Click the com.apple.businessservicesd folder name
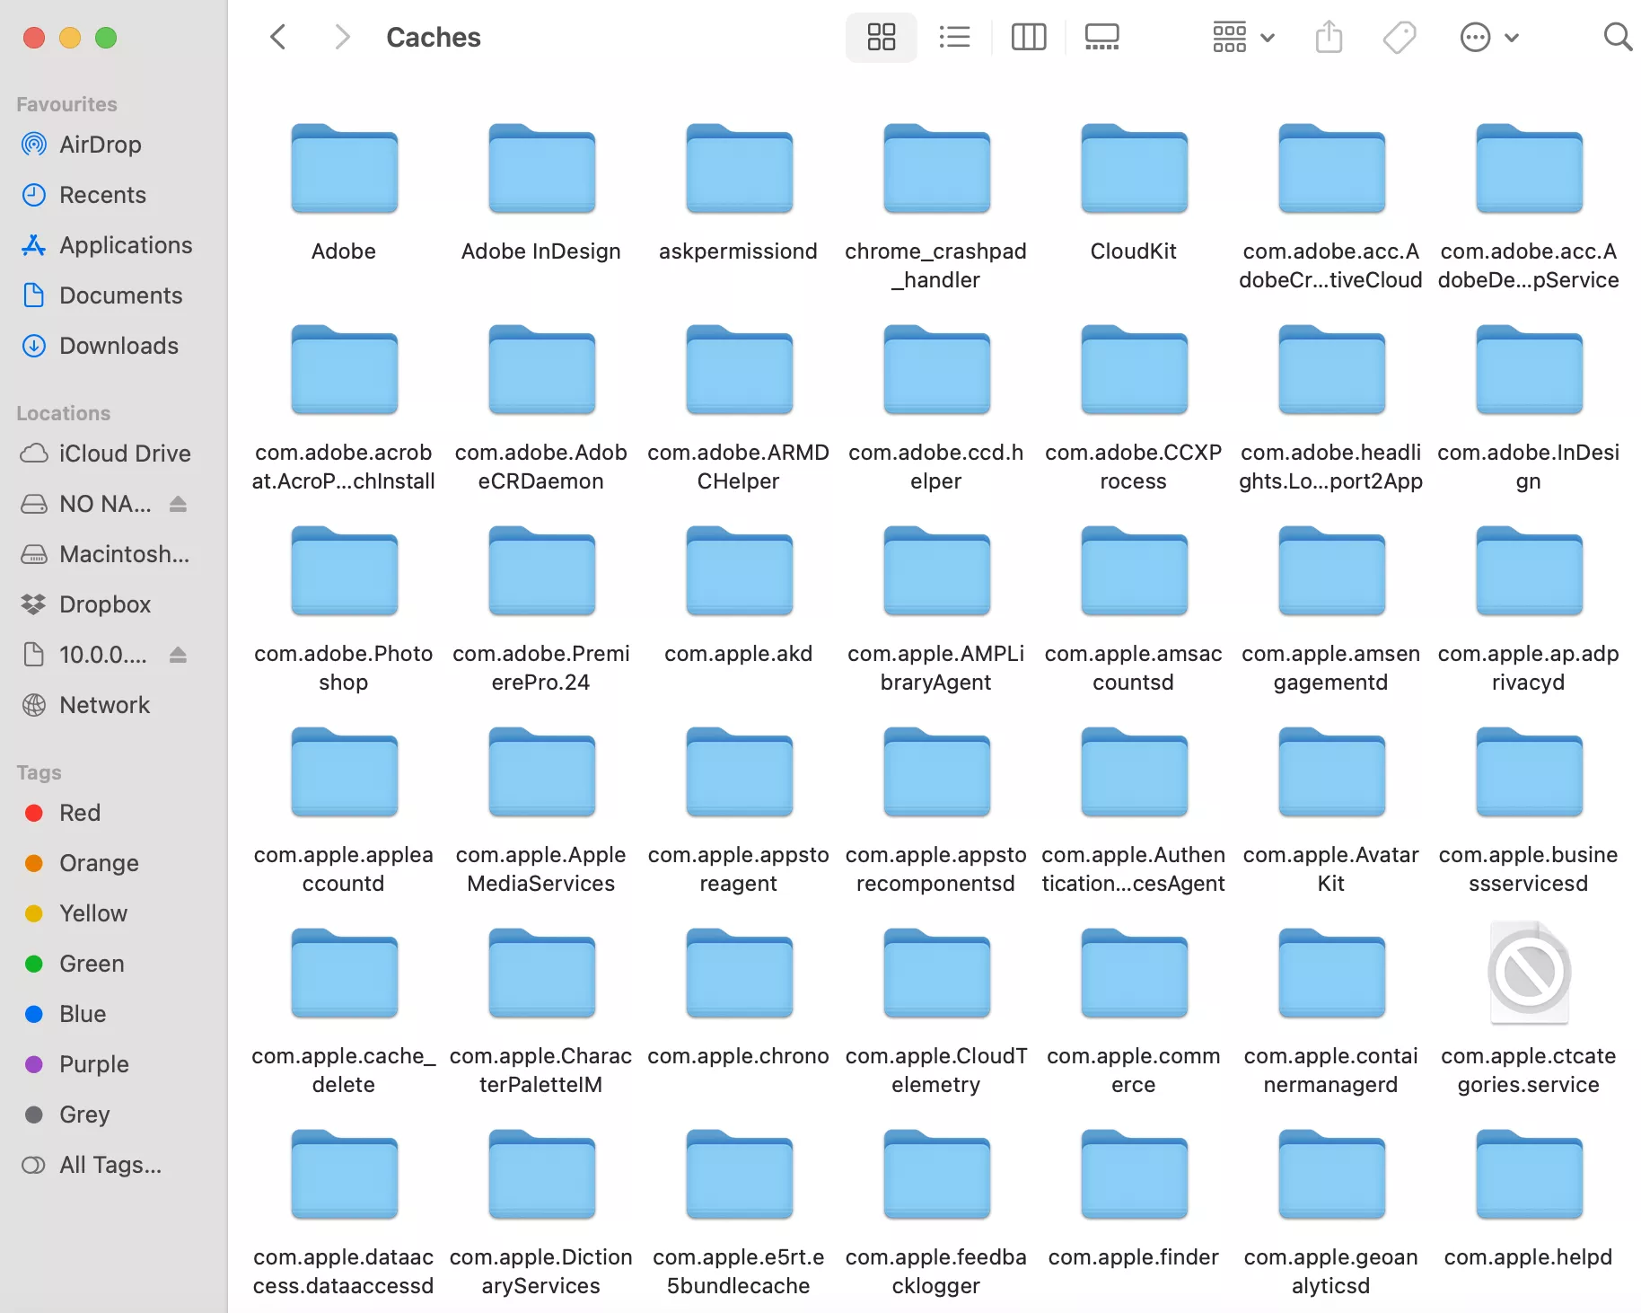 point(1529,869)
